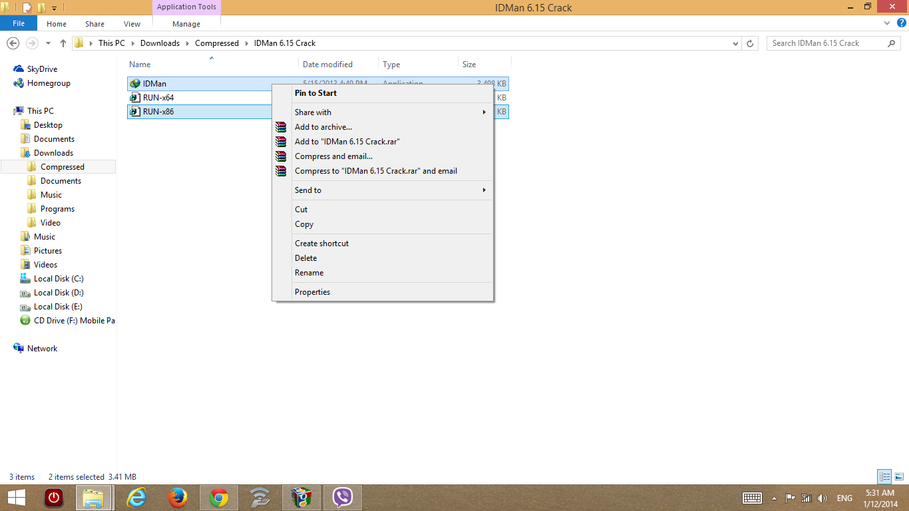Image resolution: width=909 pixels, height=511 pixels.
Task: Open the SkyDrive cloud icon in sidebar
Action: point(19,69)
